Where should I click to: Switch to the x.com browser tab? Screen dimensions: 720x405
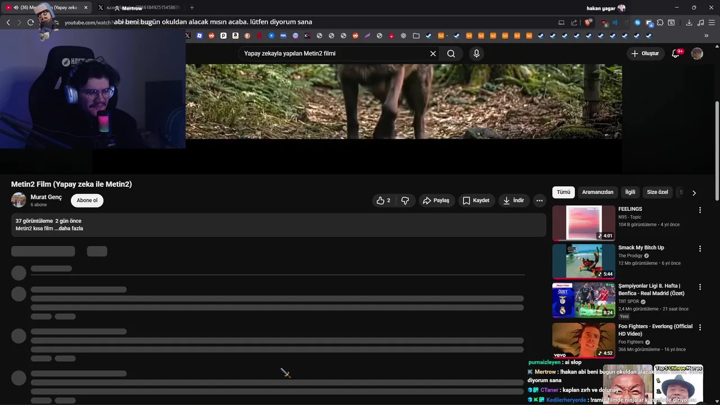pyautogui.click(x=139, y=8)
